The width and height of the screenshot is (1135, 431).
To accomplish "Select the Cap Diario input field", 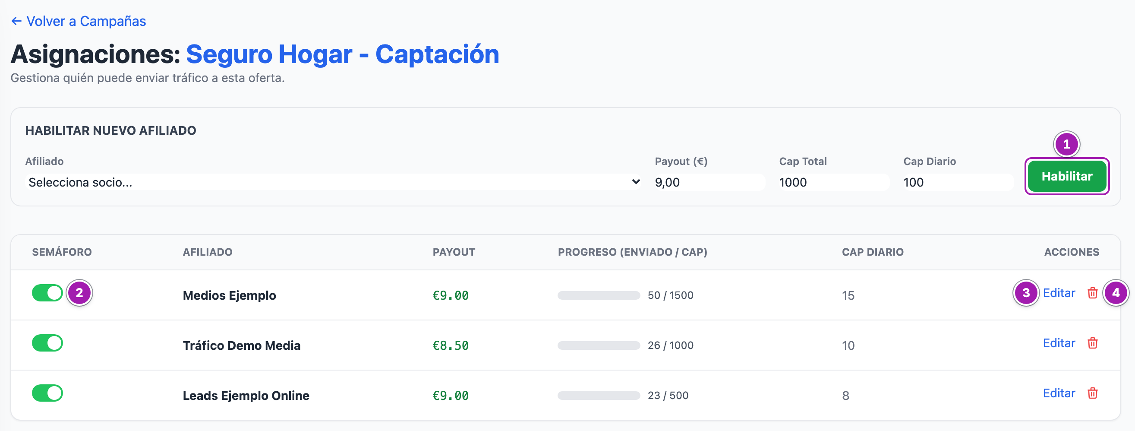I will pyautogui.click(x=958, y=182).
